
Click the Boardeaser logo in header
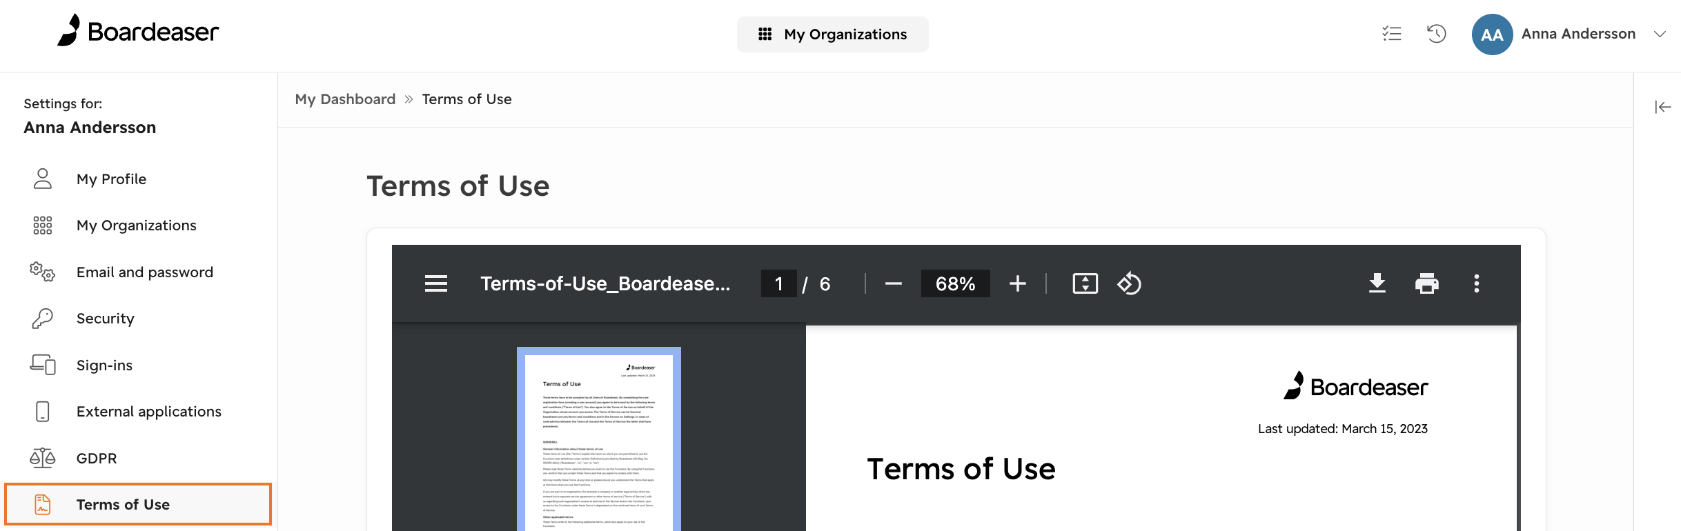138,31
